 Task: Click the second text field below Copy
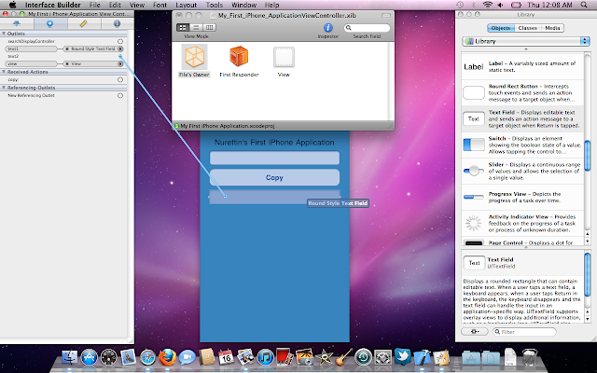pos(274,197)
